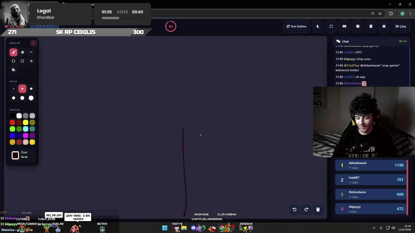Bookmark the page with the star icon
415x233 pixels.
click(x=380, y=14)
